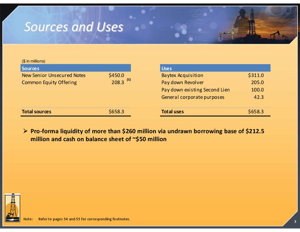Image resolution: width=300 pixels, height=232 pixels.
Task: Select the 'Total uses' label
Action: pos(172,112)
